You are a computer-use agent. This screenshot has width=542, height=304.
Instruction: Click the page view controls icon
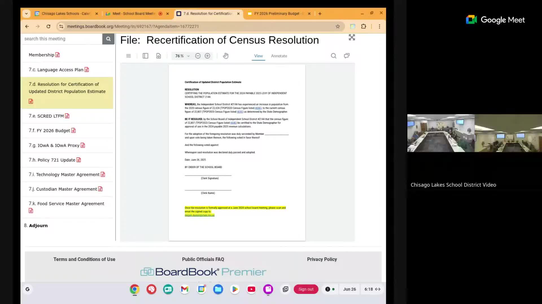[159, 56]
